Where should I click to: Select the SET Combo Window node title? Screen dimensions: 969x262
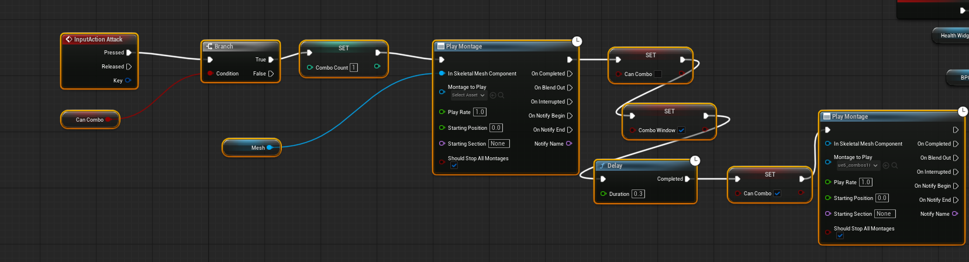(669, 111)
